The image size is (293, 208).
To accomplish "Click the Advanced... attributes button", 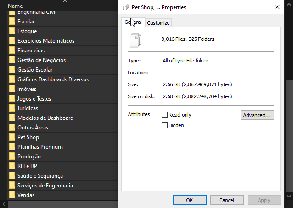I will tap(257, 115).
